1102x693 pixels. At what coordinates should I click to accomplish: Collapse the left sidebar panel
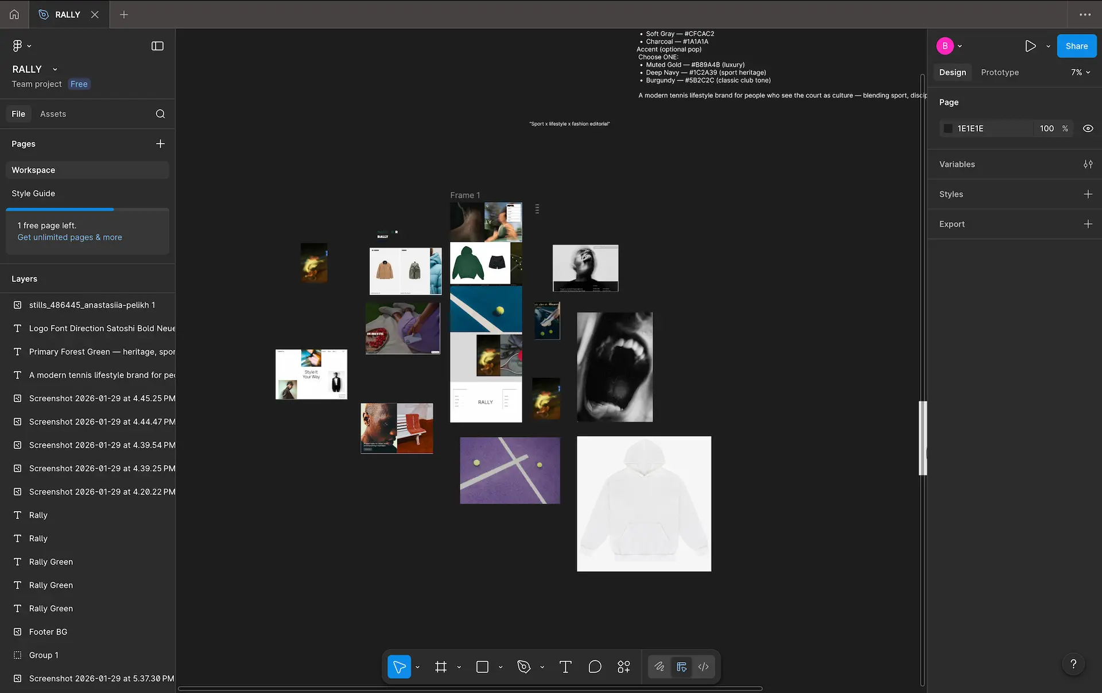(157, 46)
